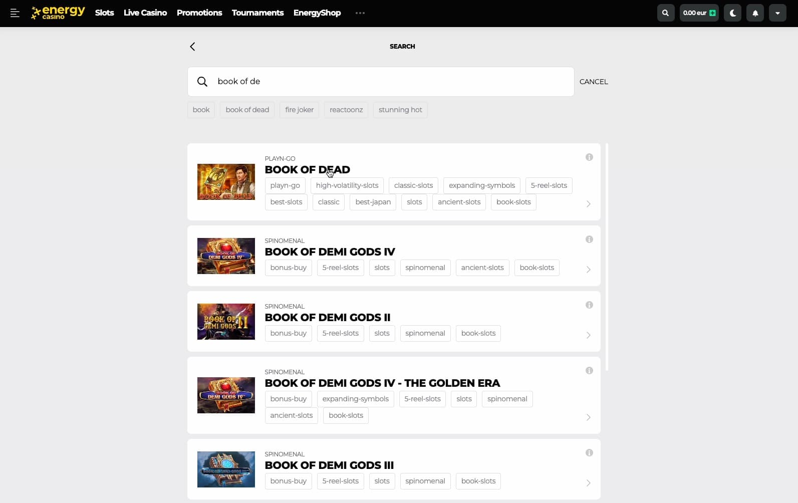Click the EnergyCasino logo
Image resolution: width=798 pixels, height=503 pixels.
[58, 13]
